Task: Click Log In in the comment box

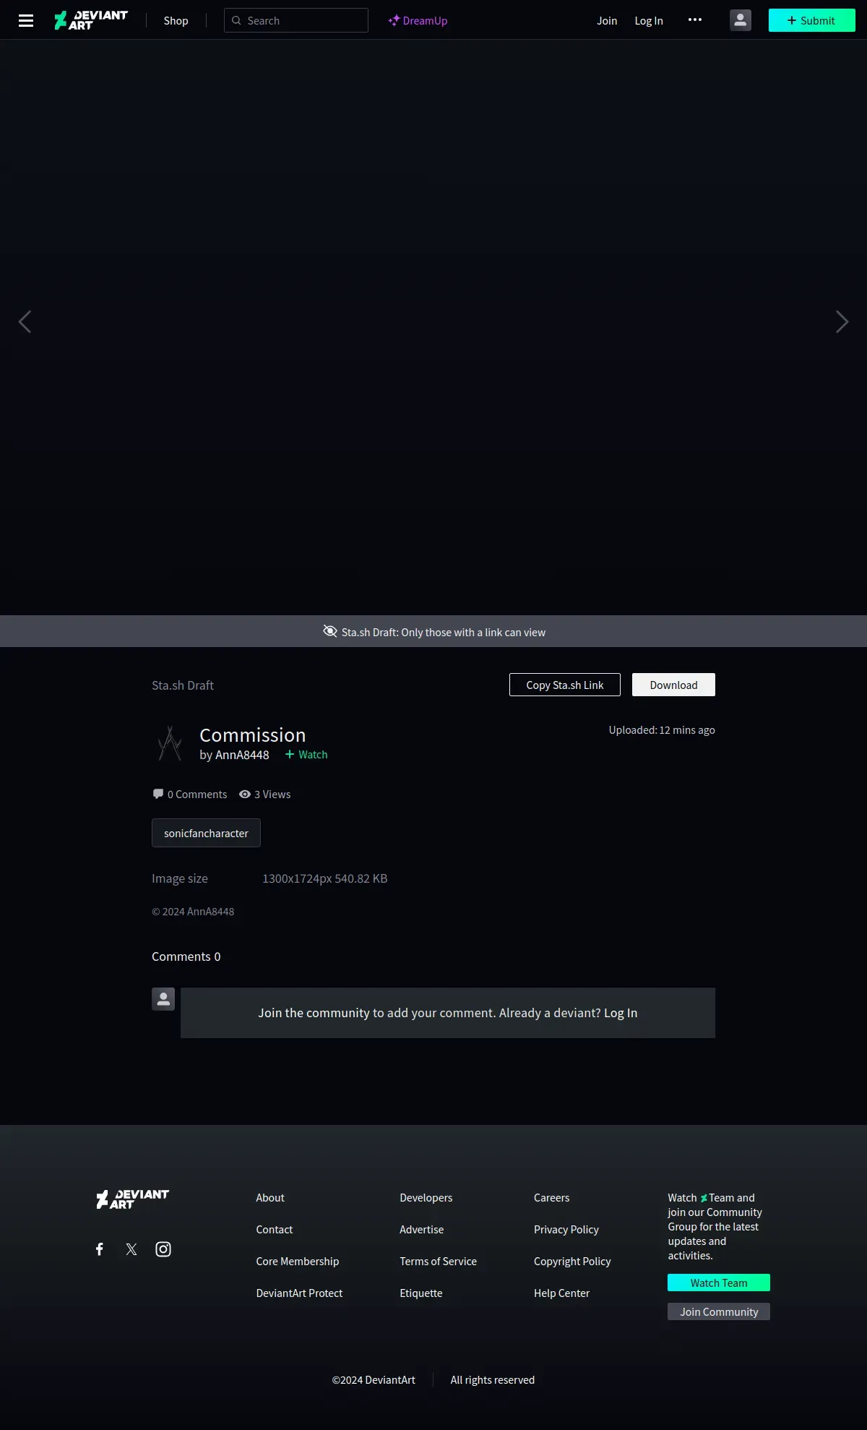Action: click(621, 1013)
